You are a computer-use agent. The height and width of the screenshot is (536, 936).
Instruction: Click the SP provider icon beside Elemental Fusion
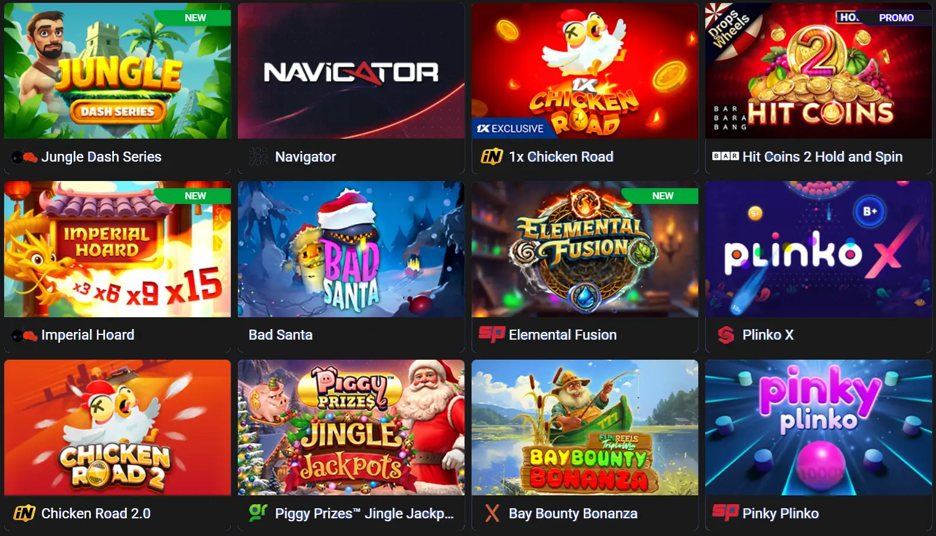(x=492, y=334)
